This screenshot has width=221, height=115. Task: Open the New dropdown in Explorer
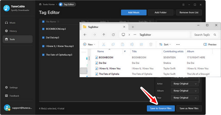point(89,45)
